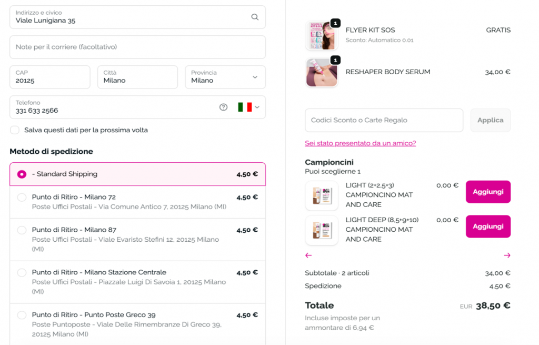Click the right arrow under Campioncini
This screenshot has width=539, height=345.
coord(507,255)
